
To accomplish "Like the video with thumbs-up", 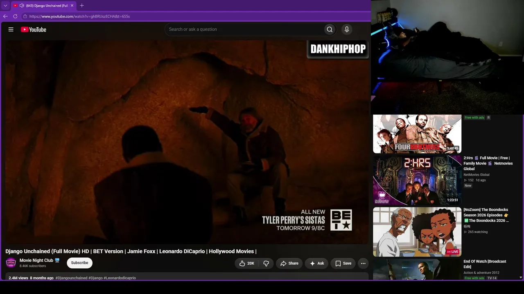I will pyautogui.click(x=247, y=263).
